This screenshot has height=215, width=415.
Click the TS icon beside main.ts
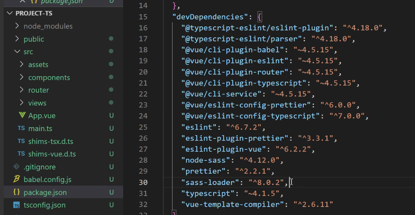[x=21, y=128]
